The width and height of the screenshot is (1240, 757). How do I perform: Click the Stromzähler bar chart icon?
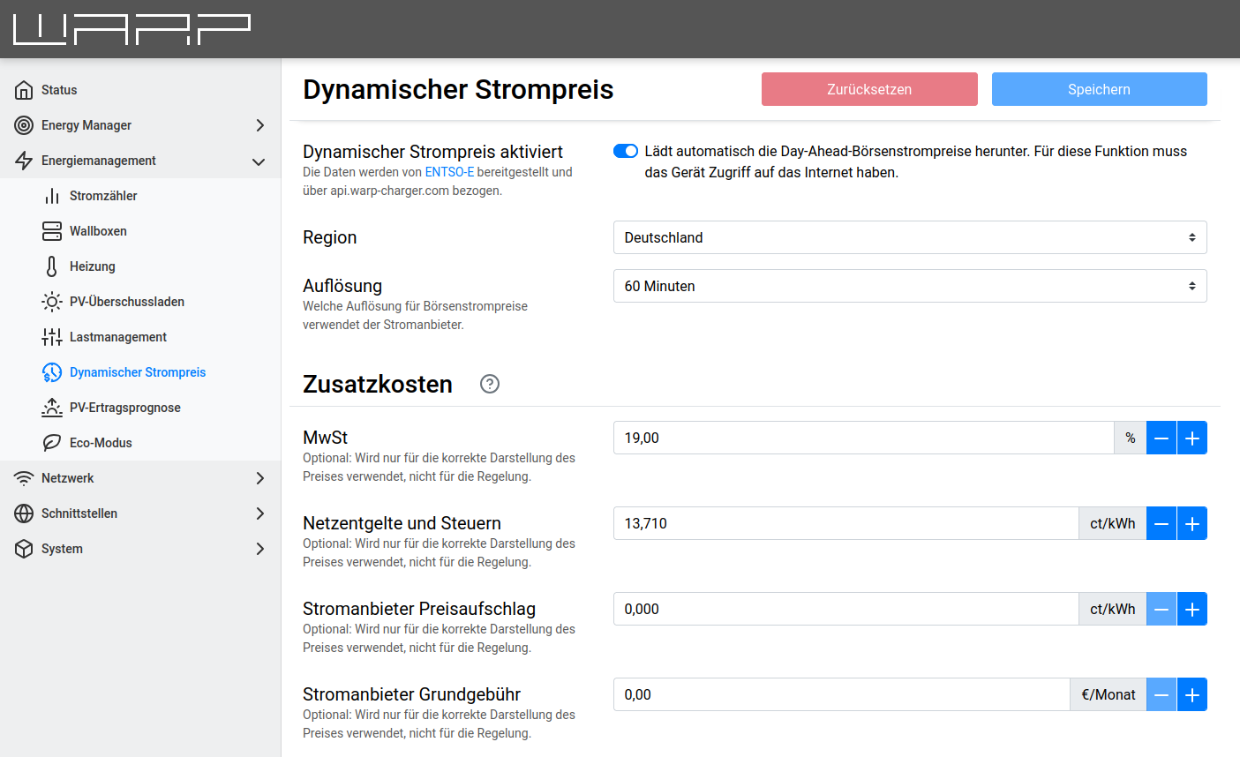pos(52,196)
